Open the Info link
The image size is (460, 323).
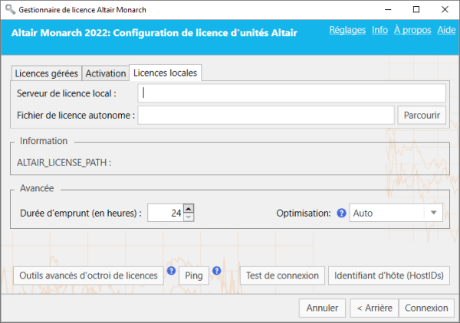pos(379,30)
